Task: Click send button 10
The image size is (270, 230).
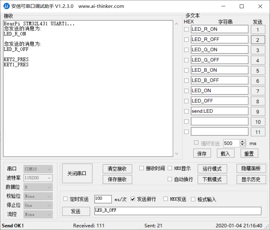Action: coord(258,122)
